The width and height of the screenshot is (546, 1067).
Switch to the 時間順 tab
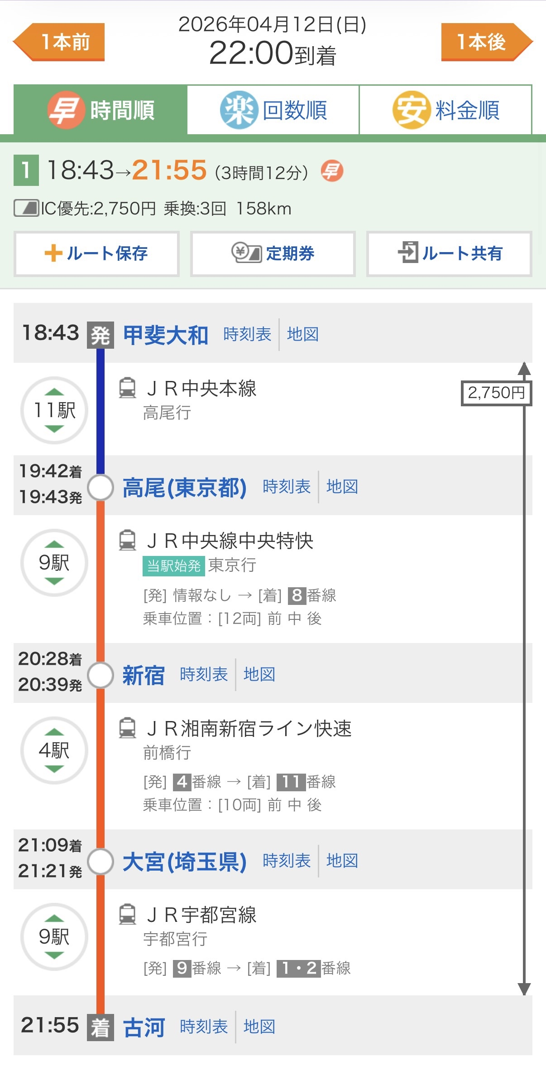101,110
